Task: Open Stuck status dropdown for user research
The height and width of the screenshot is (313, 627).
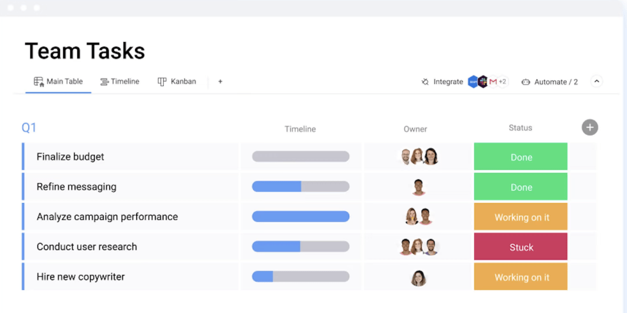Action: coord(521,247)
